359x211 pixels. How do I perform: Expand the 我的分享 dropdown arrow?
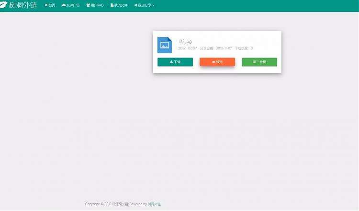[154, 5]
